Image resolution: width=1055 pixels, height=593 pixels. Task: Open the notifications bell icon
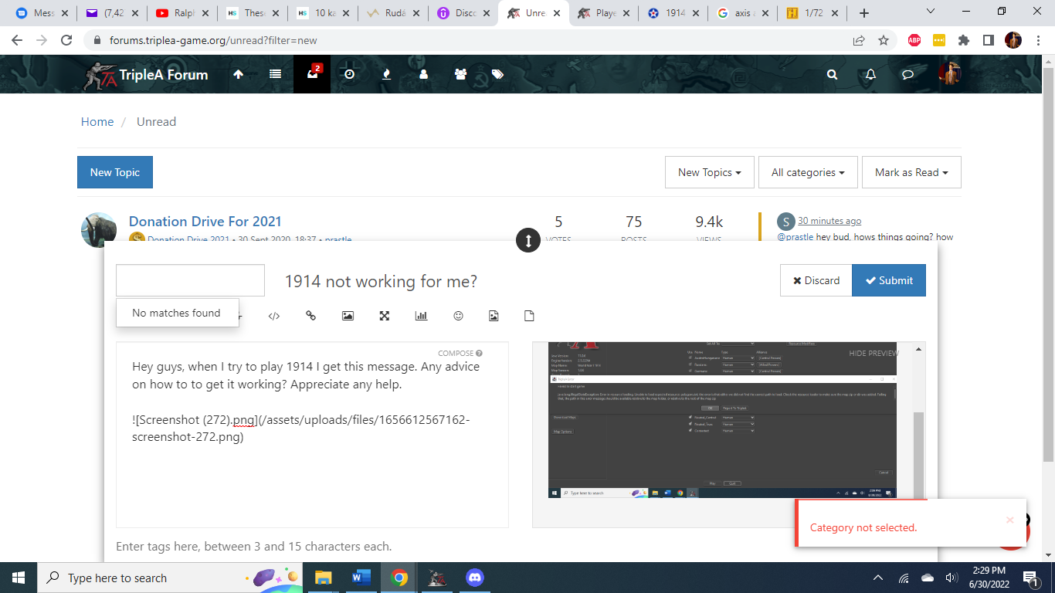[x=870, y=74]
